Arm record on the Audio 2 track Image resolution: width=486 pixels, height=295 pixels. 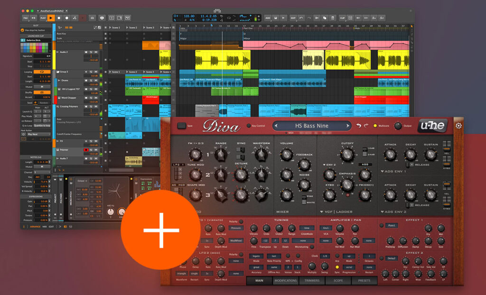coord(86,52)
